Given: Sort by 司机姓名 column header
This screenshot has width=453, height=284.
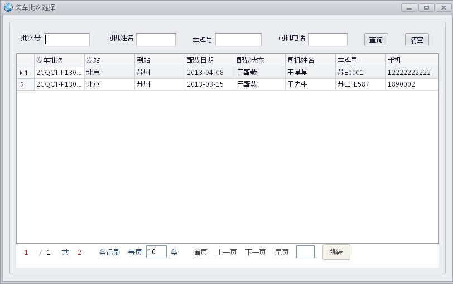Looking at the screenshot, I should [311, 60].
